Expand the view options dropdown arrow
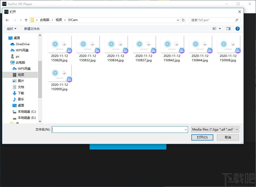Screen dimensions: 256x187 point(220,29)
